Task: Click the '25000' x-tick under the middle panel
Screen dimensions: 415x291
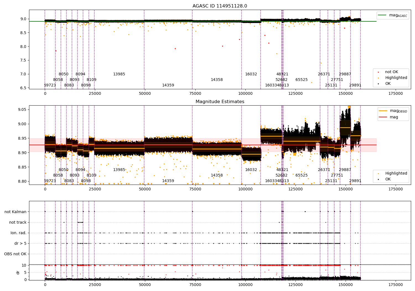Action: [x=95, y=189]
